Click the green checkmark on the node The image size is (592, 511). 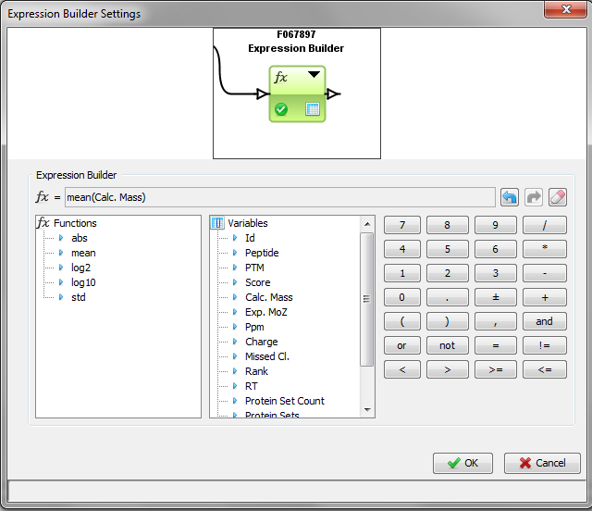point(281,109)
